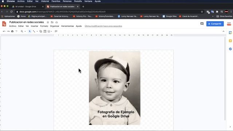Show more bookmarks with the chevron
This screenshot has width=233, height=131.
click(x=213, y=16)
